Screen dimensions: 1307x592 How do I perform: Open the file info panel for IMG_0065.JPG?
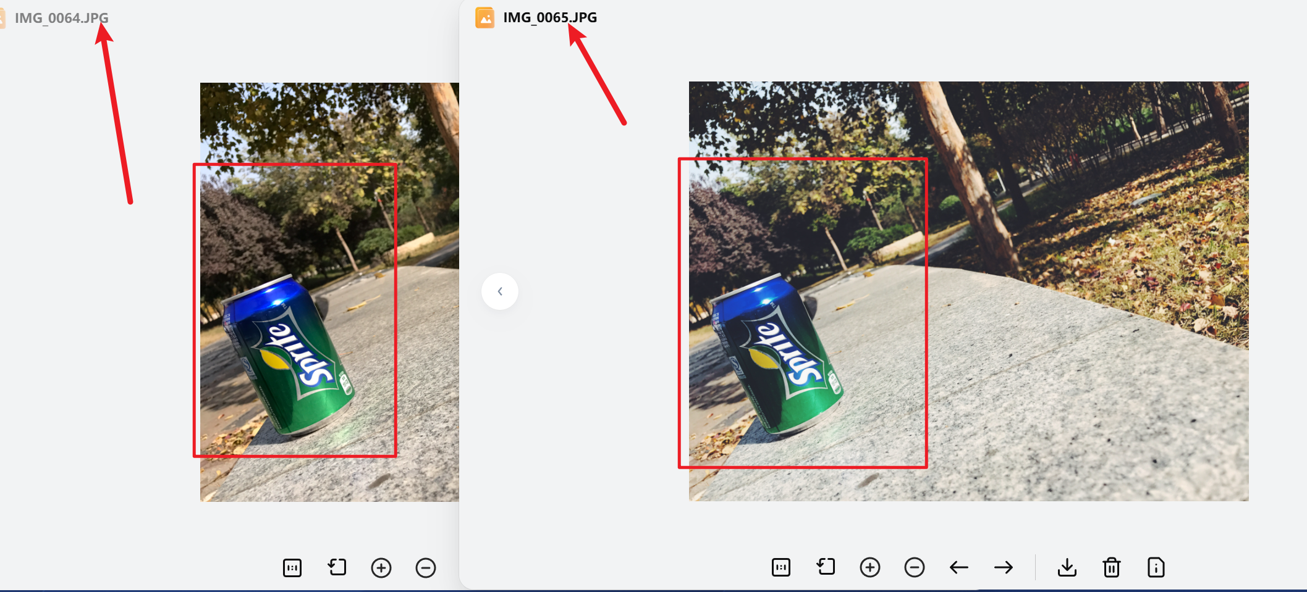click(1156, 567)
